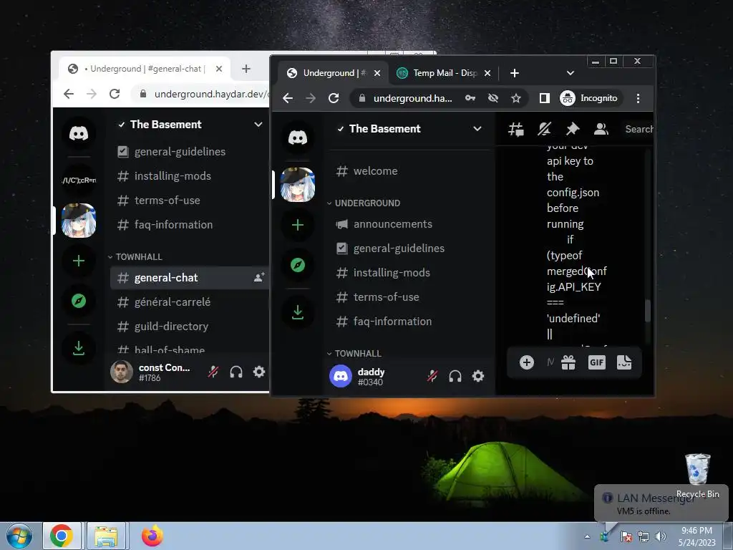This screenshot has width=733, height=550.
Task: Open the GIF picker
Action: pos(596,362)
